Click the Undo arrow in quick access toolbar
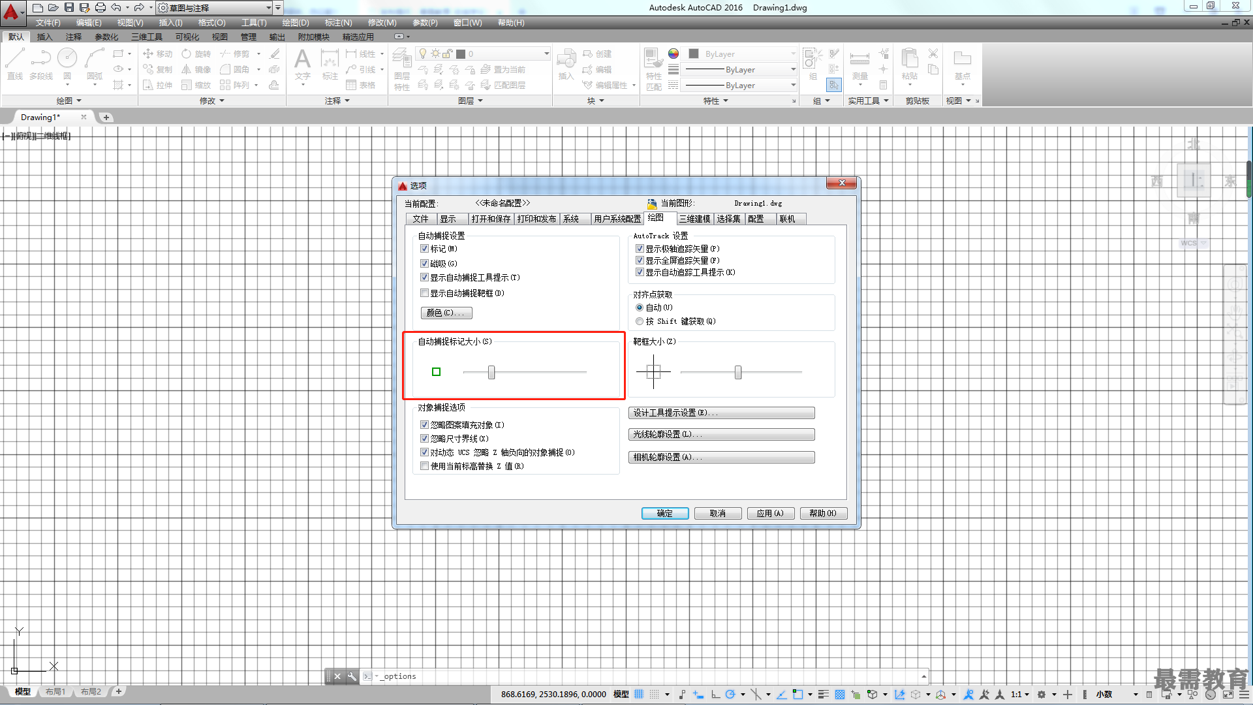 [x=116, y=7]
